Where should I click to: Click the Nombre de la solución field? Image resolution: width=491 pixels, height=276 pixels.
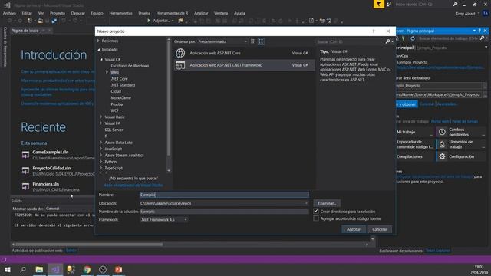[224, 212]
